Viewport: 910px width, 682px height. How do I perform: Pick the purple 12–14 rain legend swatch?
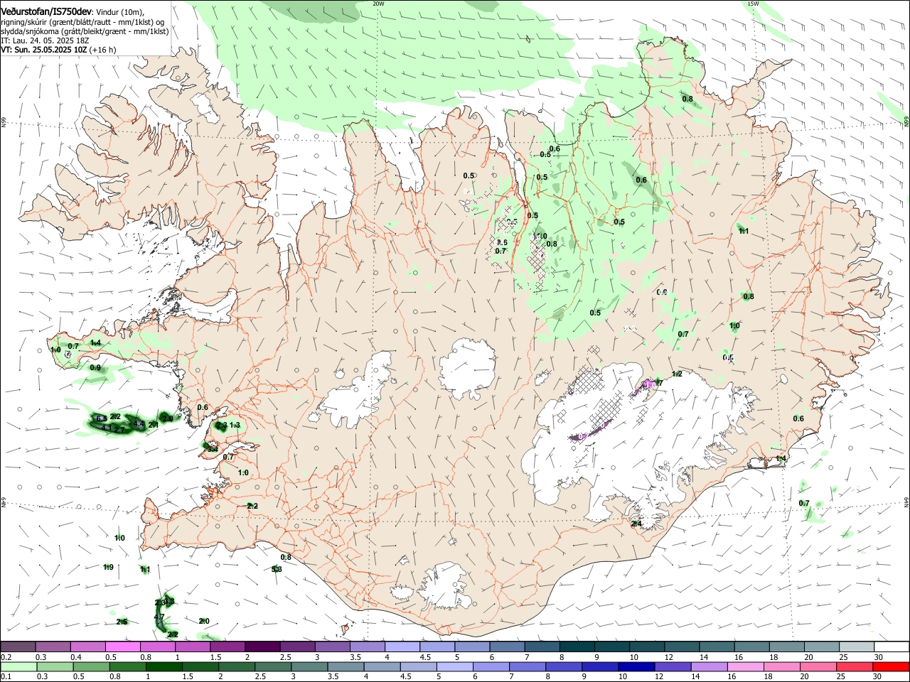coord(673,666)
